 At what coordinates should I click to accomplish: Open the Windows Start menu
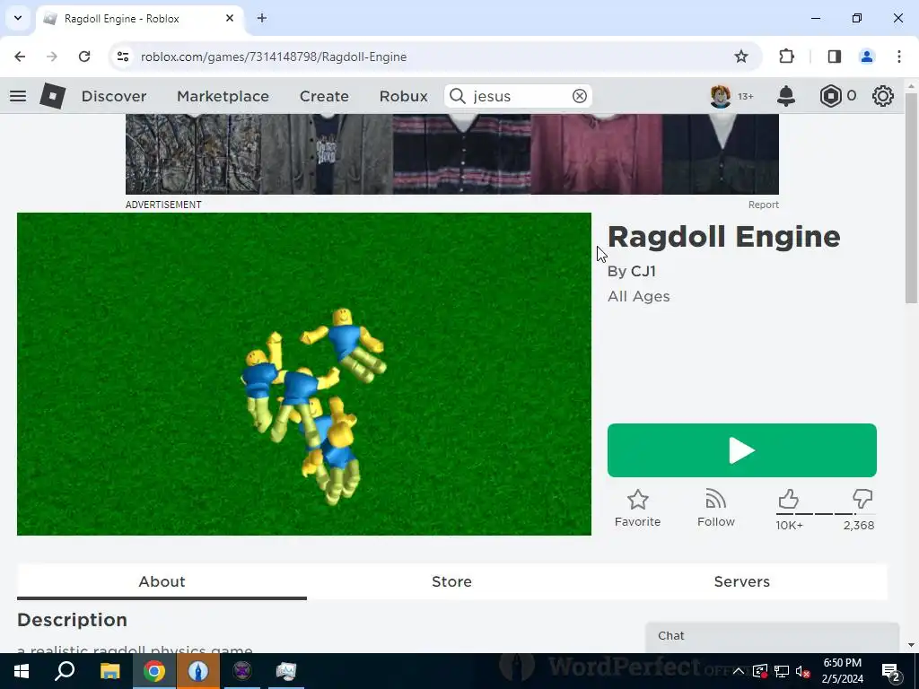tap(22, 671)
